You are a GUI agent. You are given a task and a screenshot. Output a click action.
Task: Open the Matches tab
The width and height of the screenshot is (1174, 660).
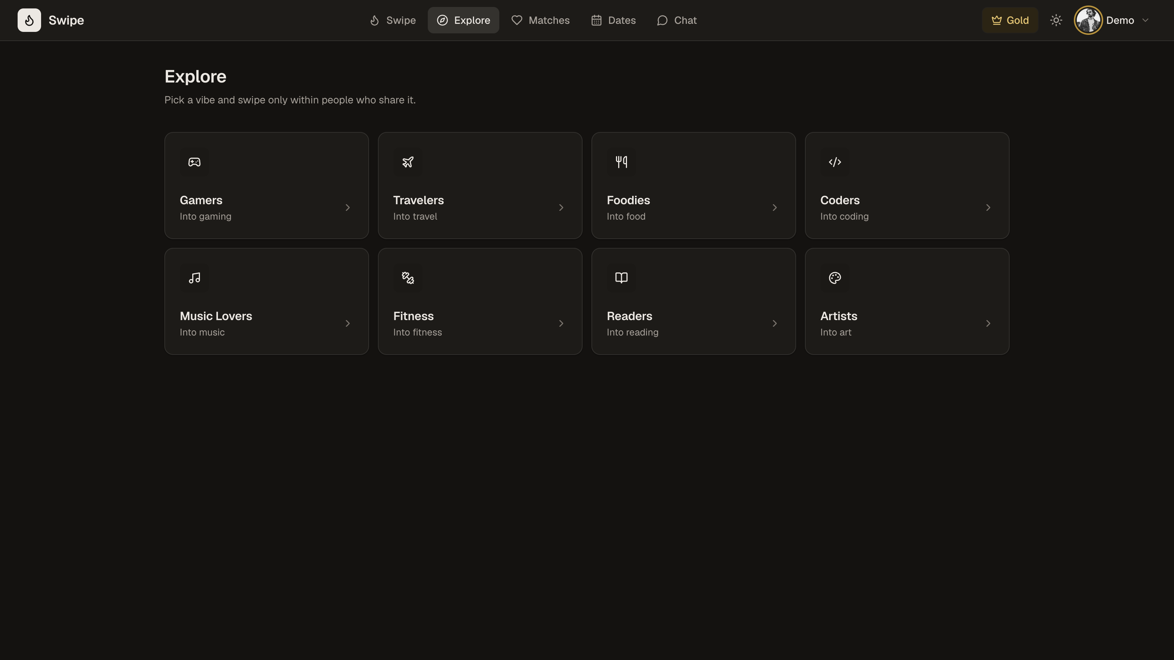point(540,20)
